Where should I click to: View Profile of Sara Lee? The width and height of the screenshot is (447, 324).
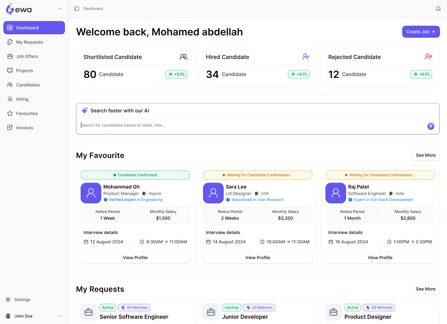point(258,258)
